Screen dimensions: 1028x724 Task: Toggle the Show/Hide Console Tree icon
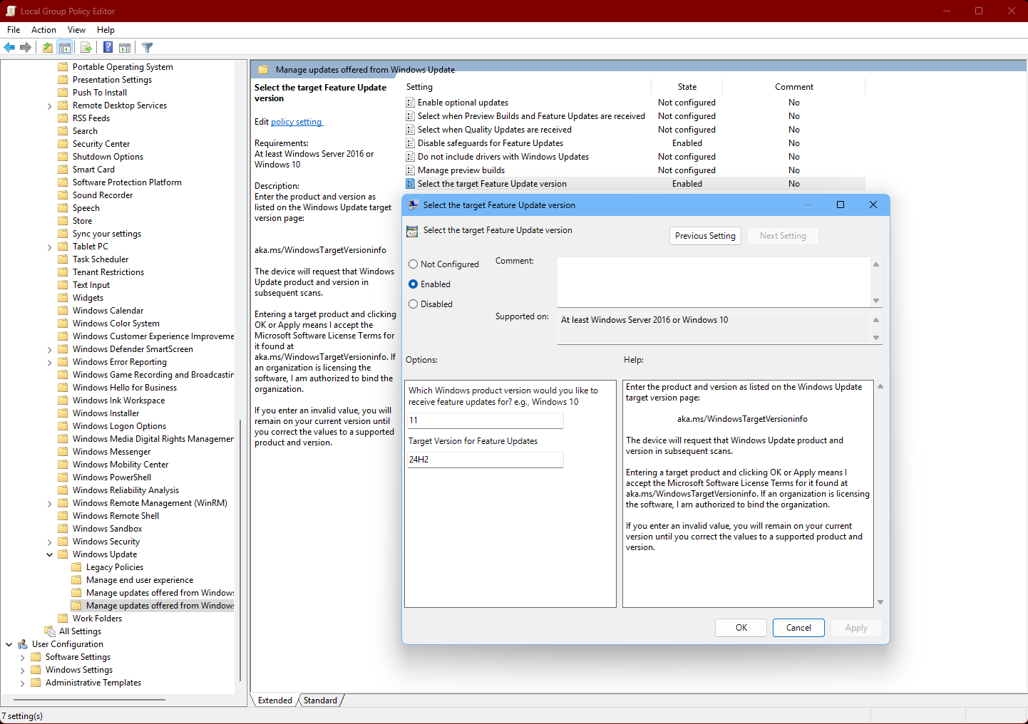[x=65, y=48]
